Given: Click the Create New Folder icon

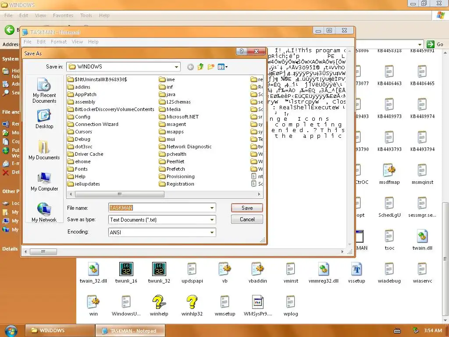Looking at the screenshot, I should (x=211, y=67).
